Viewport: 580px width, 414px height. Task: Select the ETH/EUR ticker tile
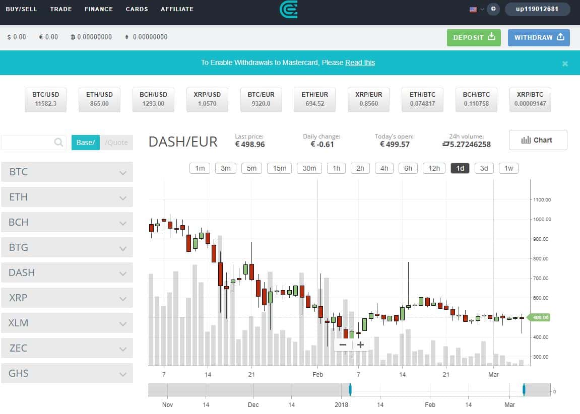[x=314, y=99]
